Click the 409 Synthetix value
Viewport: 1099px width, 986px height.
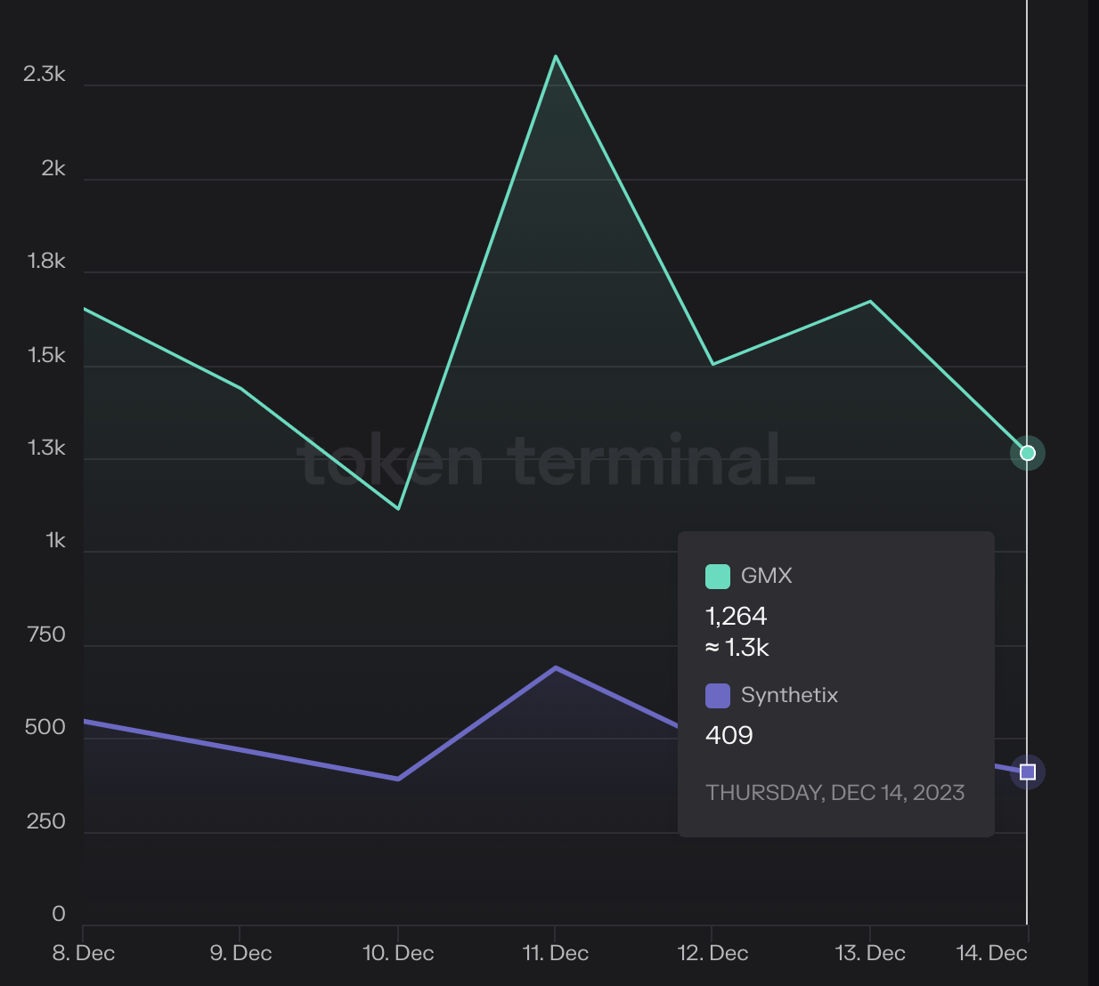point(729,735)
